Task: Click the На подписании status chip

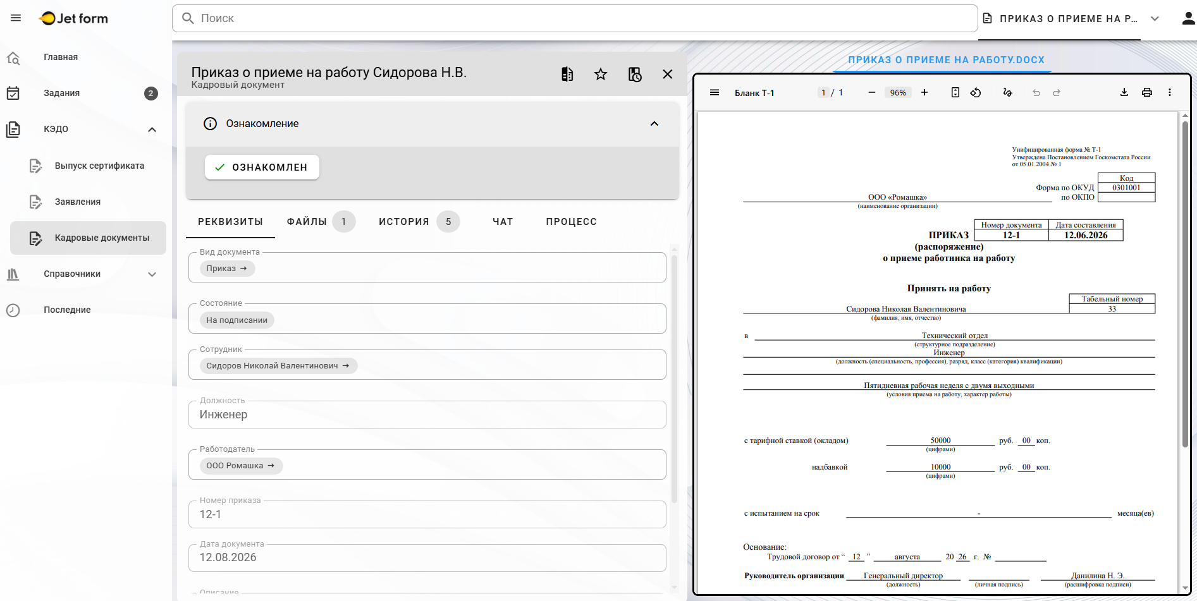Action: coord(236,320)
